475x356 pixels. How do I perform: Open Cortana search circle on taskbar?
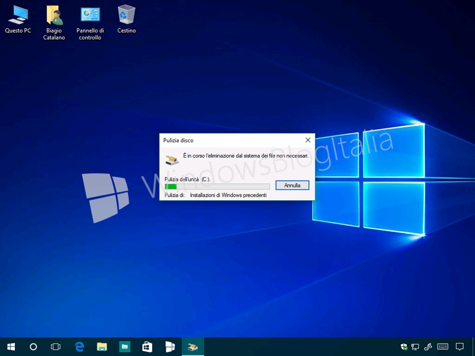pos(33,347)
